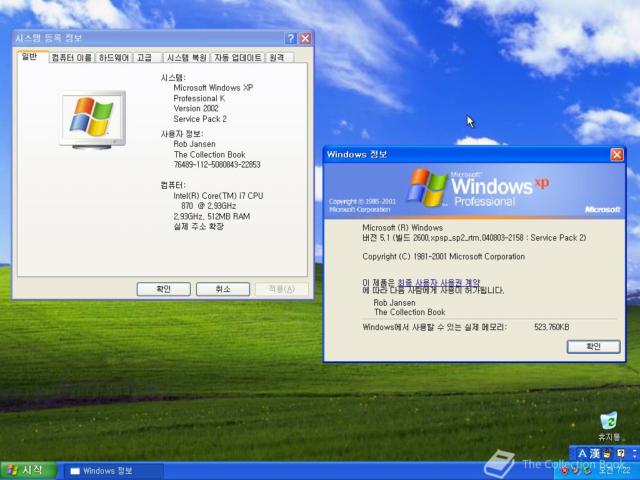Click the Windows 정보 taskbar button
This screenshot has width=640, height=480.
[114, 471]
